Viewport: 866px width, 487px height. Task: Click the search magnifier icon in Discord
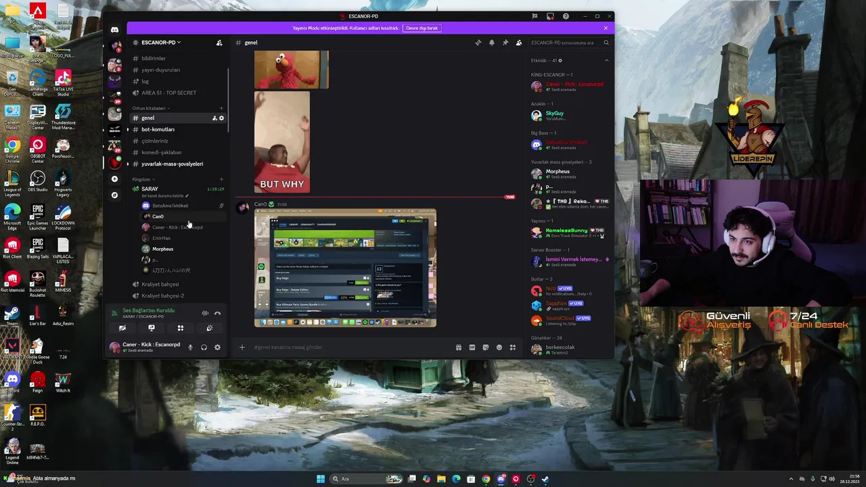point(606,43)
